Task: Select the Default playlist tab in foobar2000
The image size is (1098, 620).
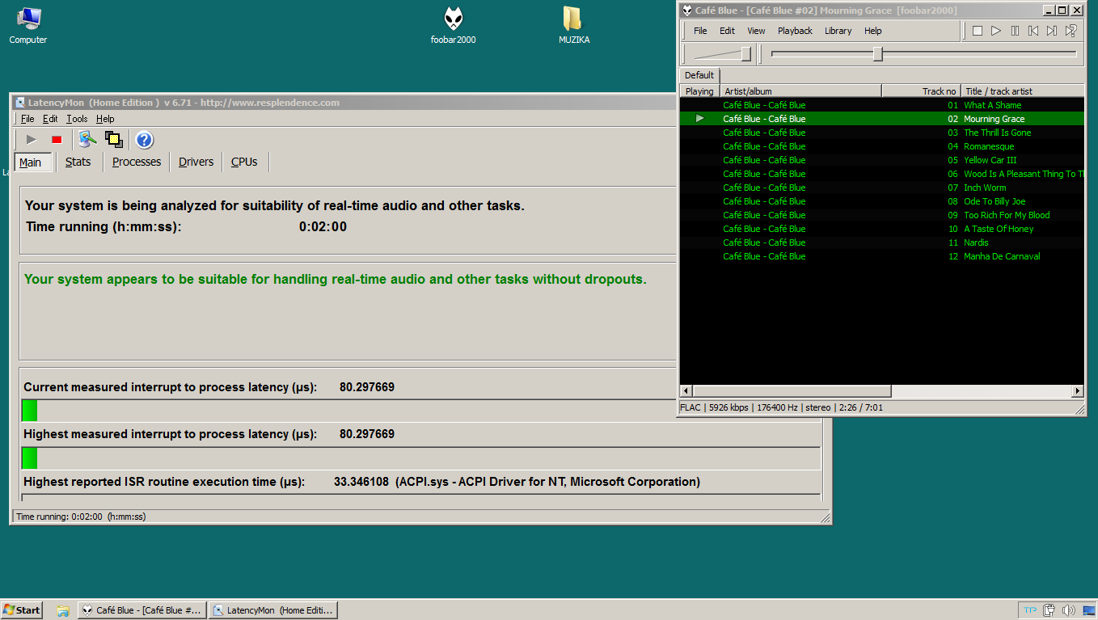Action: pyautogui.click(x=699, y=75)
